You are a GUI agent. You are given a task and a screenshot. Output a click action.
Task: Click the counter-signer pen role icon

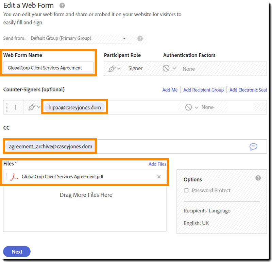tap(32, 107)
